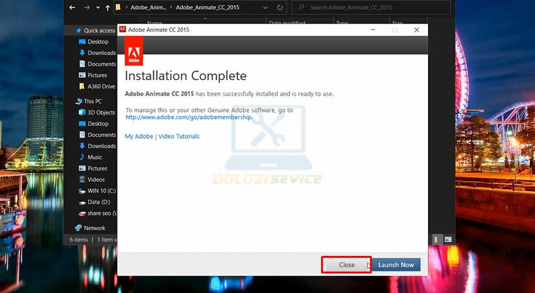The width and height of the screenshot is (535, 293).
Task: Close installer window with X button
Action: click(417, 30)
